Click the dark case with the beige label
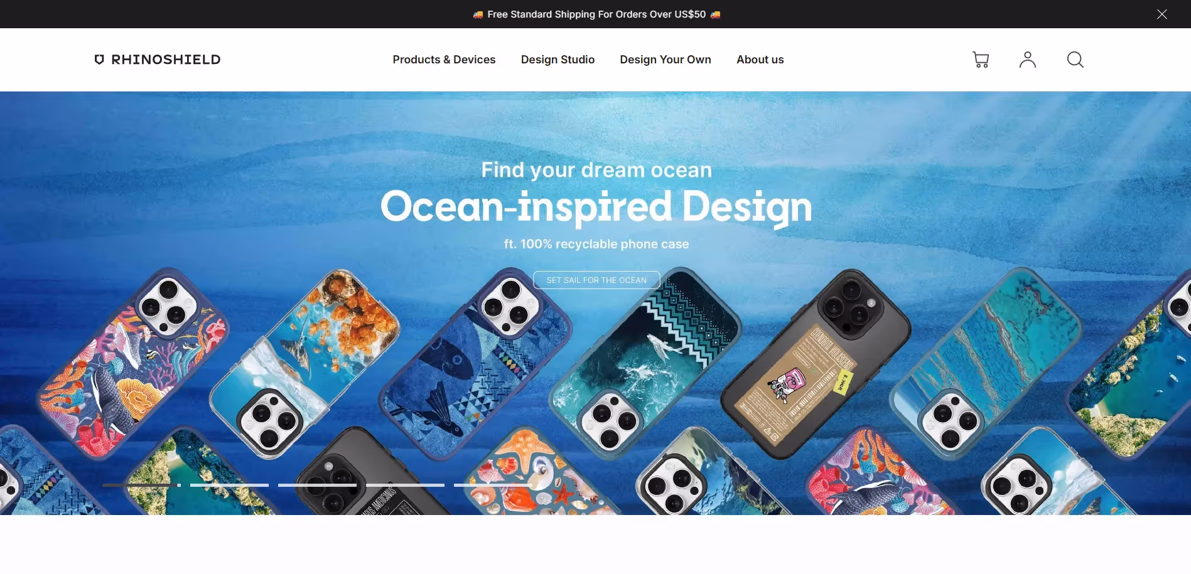 tap(816, 364)
